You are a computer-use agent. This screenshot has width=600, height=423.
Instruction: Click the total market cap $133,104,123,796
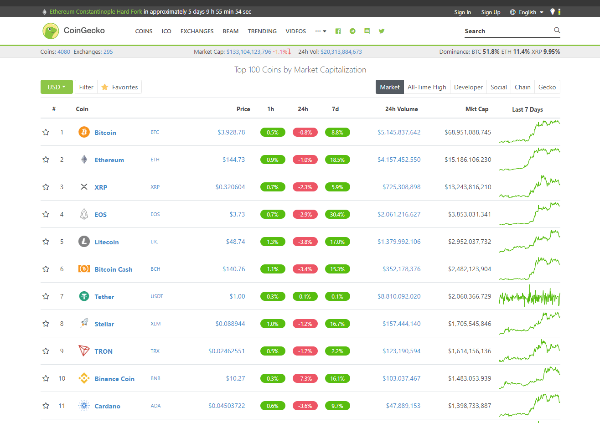point(249,52)
